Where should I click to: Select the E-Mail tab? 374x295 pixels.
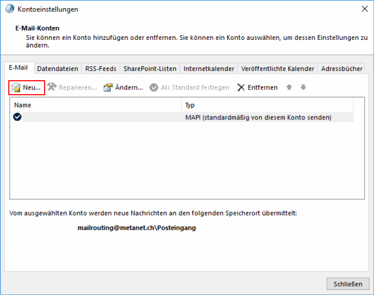pos(19,68)
